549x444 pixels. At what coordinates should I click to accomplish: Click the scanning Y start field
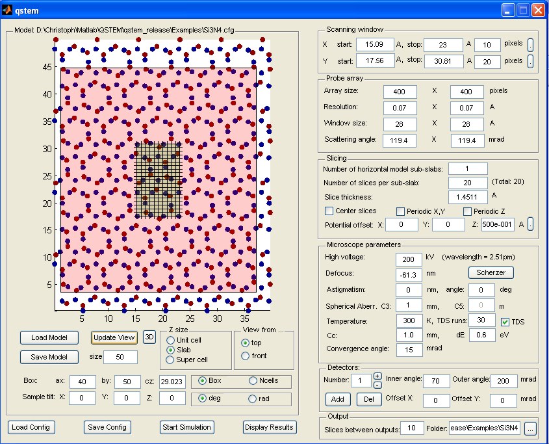point(375,60)
